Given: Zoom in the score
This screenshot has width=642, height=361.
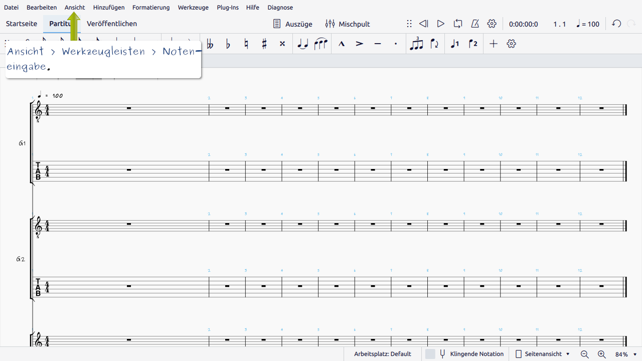Looking at the screenshot, I should coord(602,354).
